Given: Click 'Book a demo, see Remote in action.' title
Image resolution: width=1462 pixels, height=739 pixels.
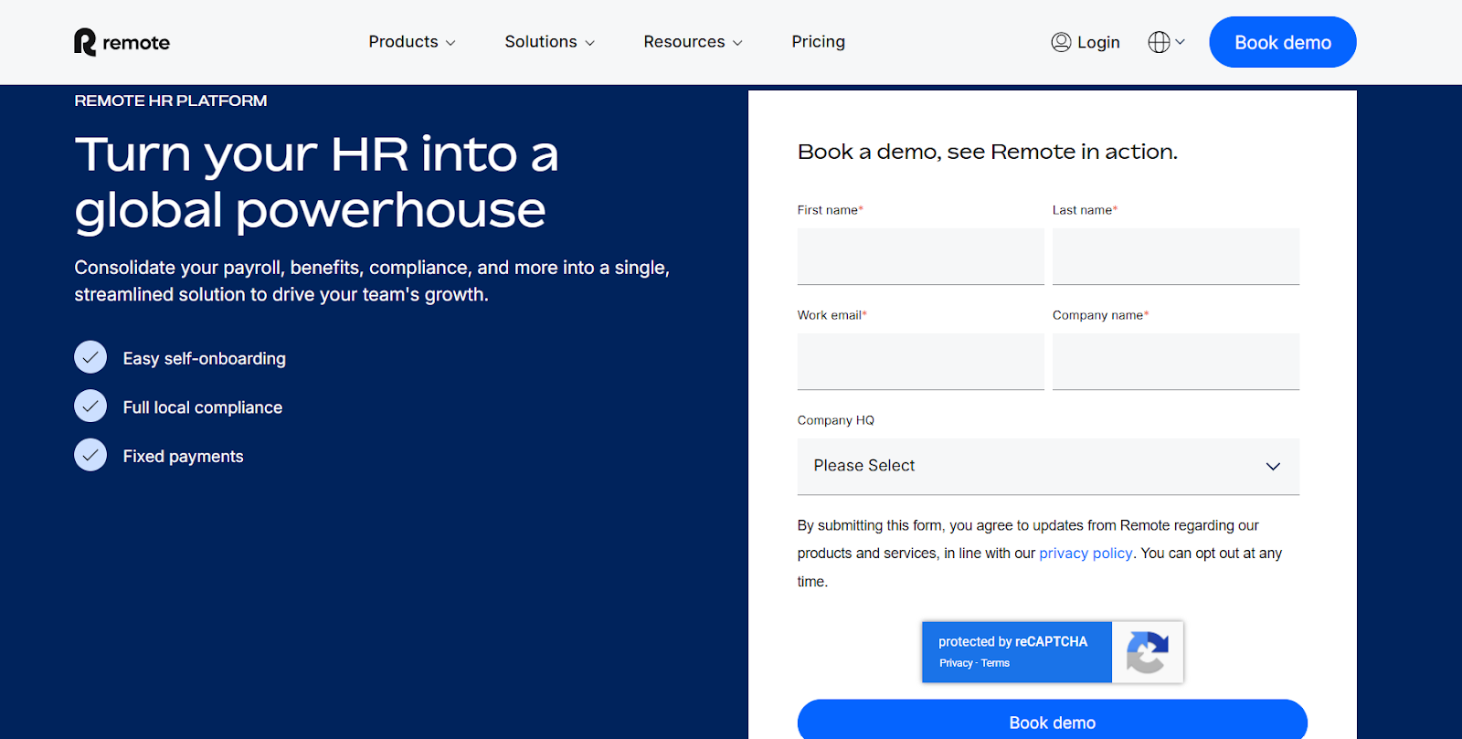Looking at the screenshot, I should point(988,152).
